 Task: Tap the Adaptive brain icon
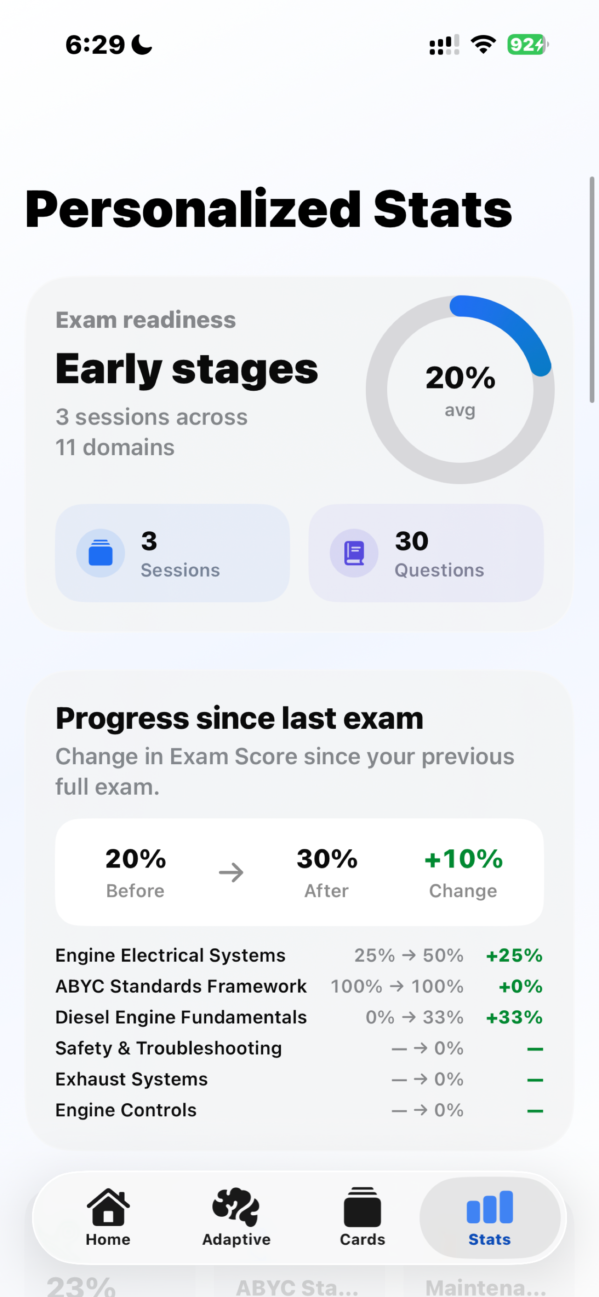236,1207
